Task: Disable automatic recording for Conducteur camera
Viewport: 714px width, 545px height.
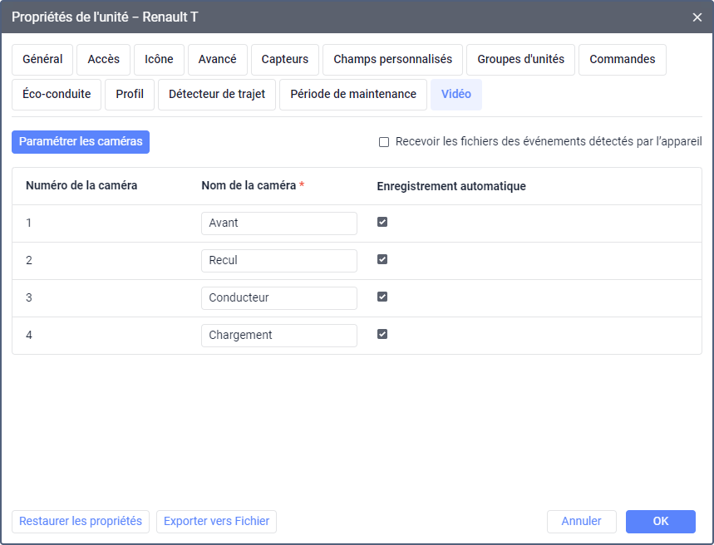Action: [382, 297]
